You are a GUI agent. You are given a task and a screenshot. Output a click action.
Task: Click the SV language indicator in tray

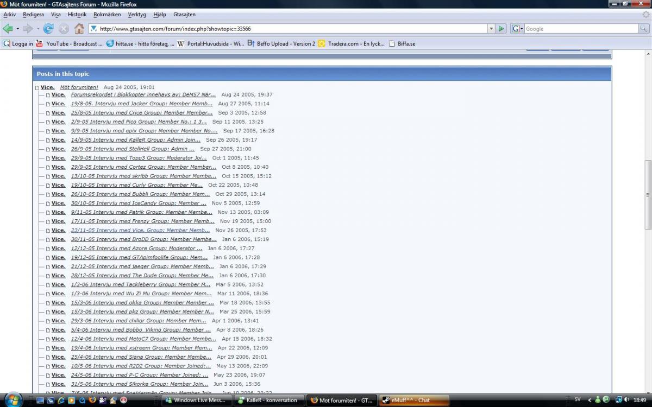pyautogui.click(x=578, y=399)
